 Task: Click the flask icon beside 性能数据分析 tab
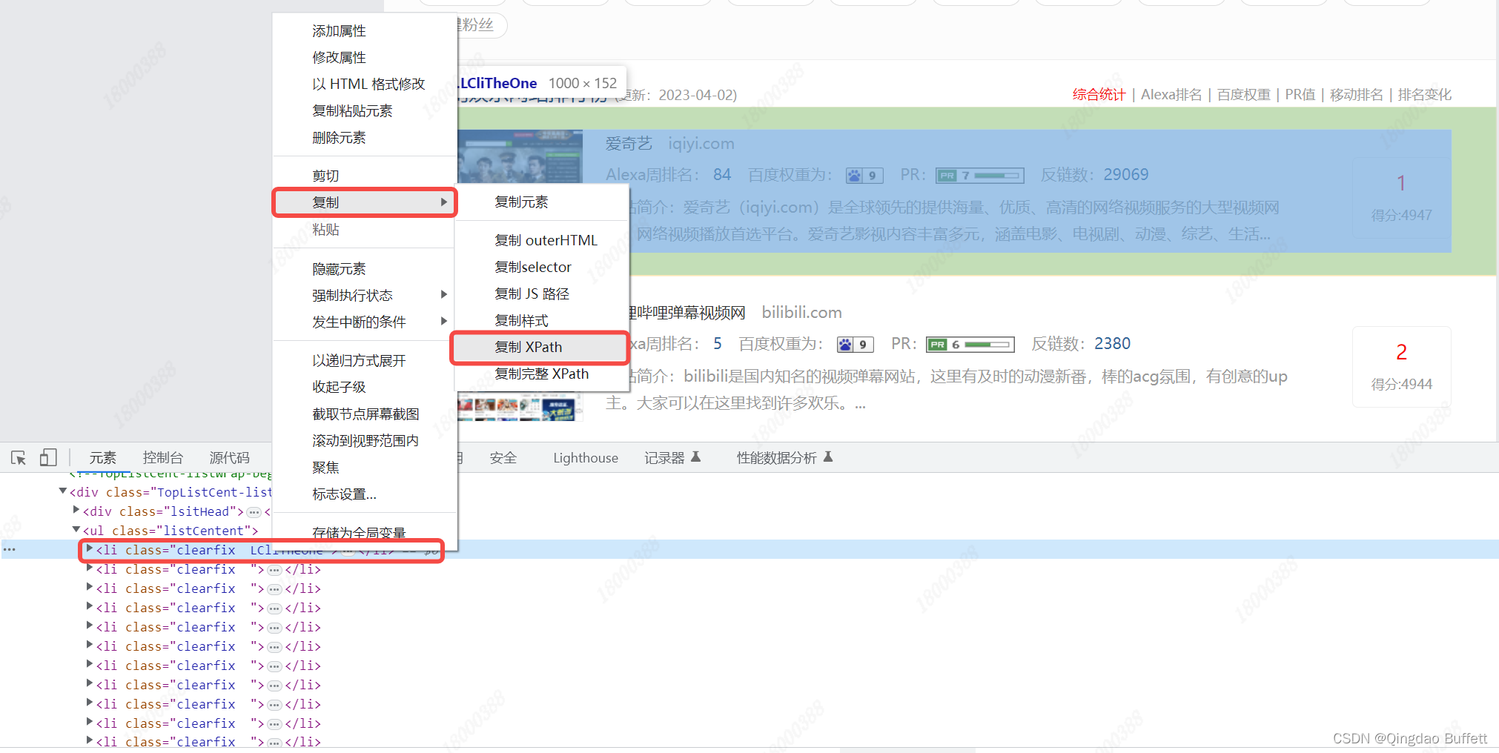828,457
